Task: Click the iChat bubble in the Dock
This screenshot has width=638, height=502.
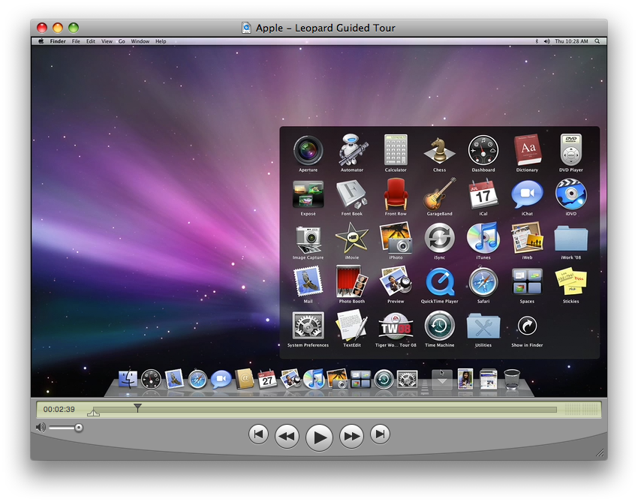Action: (221, 379)
